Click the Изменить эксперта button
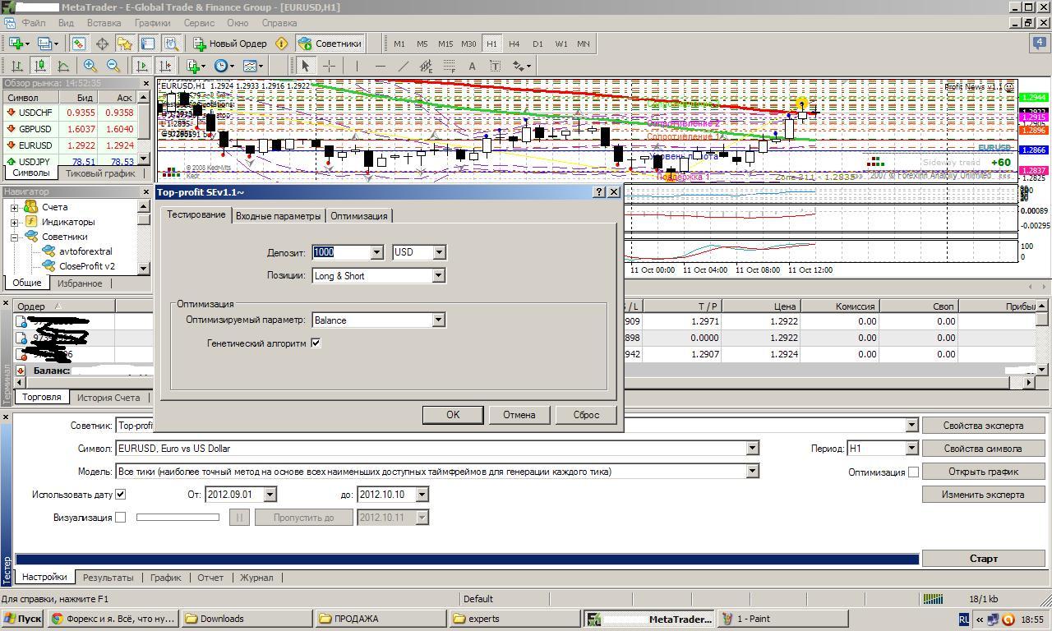The width and height of the screenshot is (1052, 631). (x=983, y=495)
